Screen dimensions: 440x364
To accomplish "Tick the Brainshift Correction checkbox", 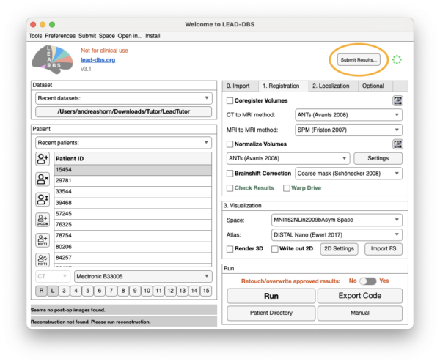I will point(230,174).
